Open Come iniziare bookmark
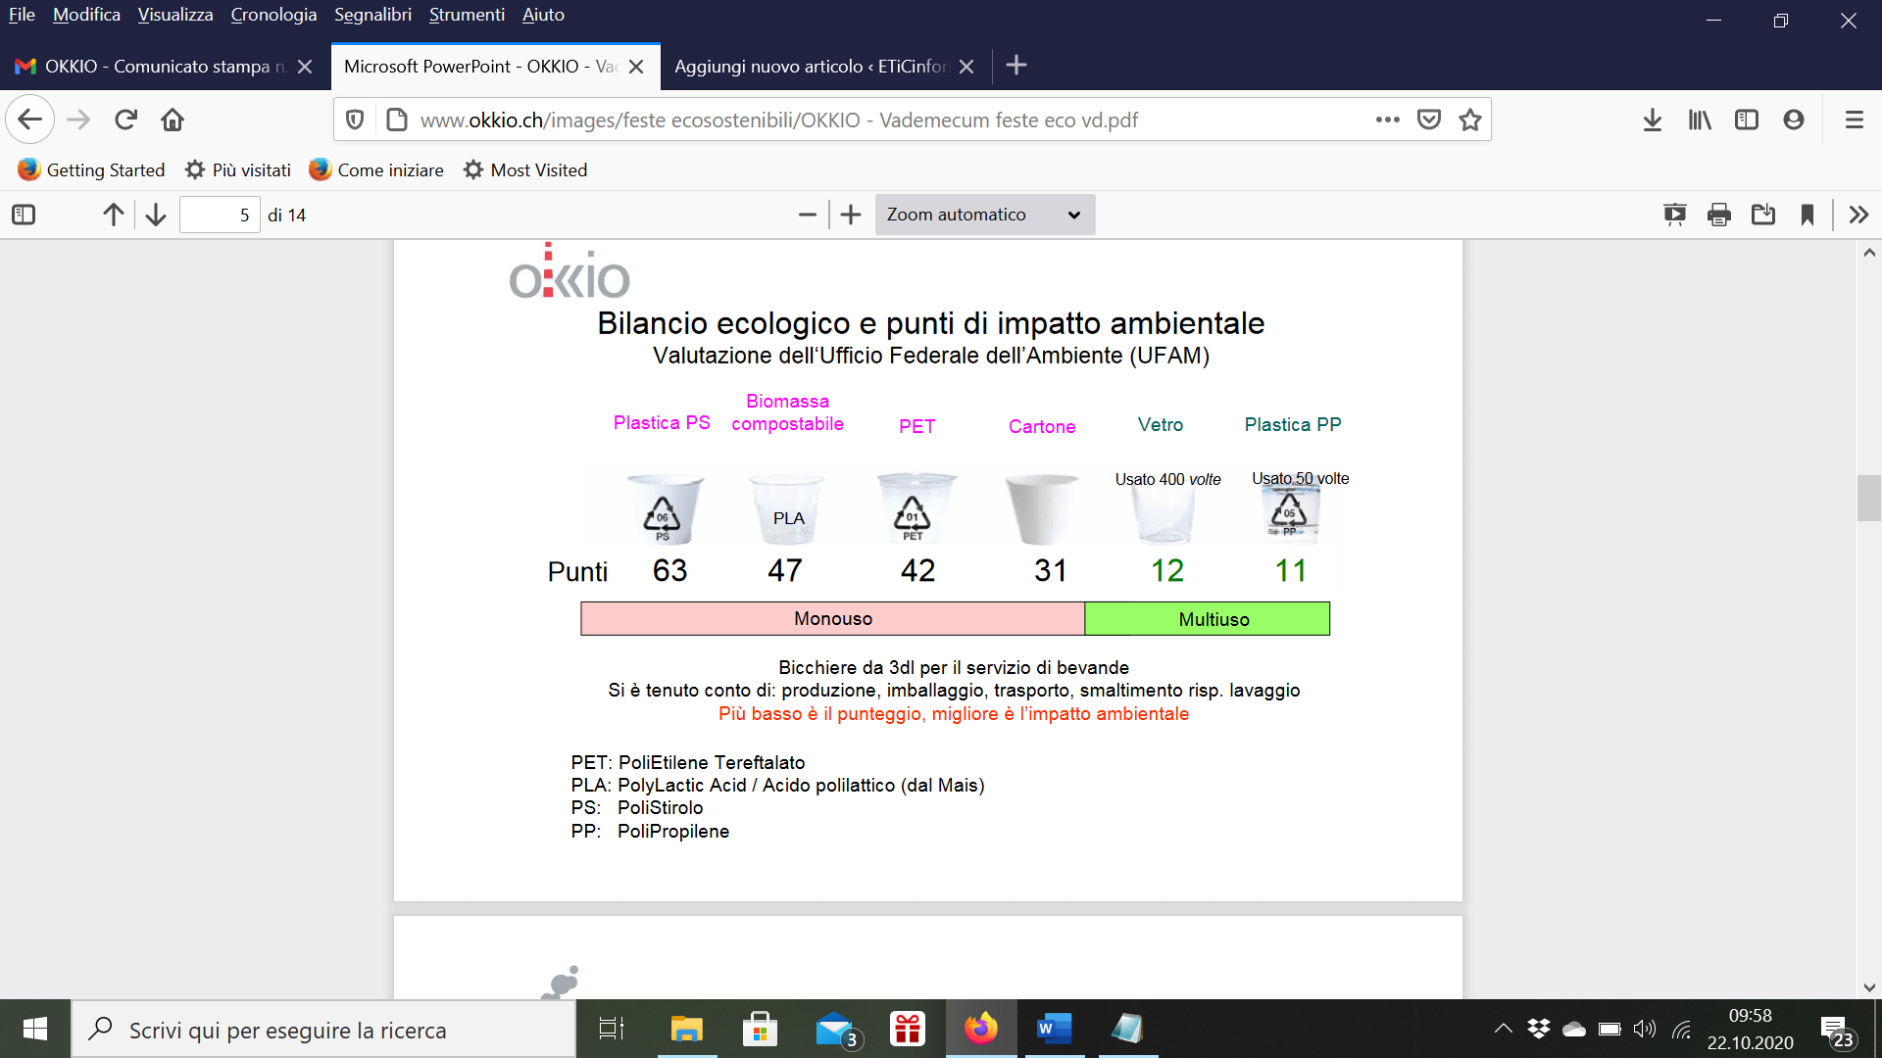 point(376,169)
